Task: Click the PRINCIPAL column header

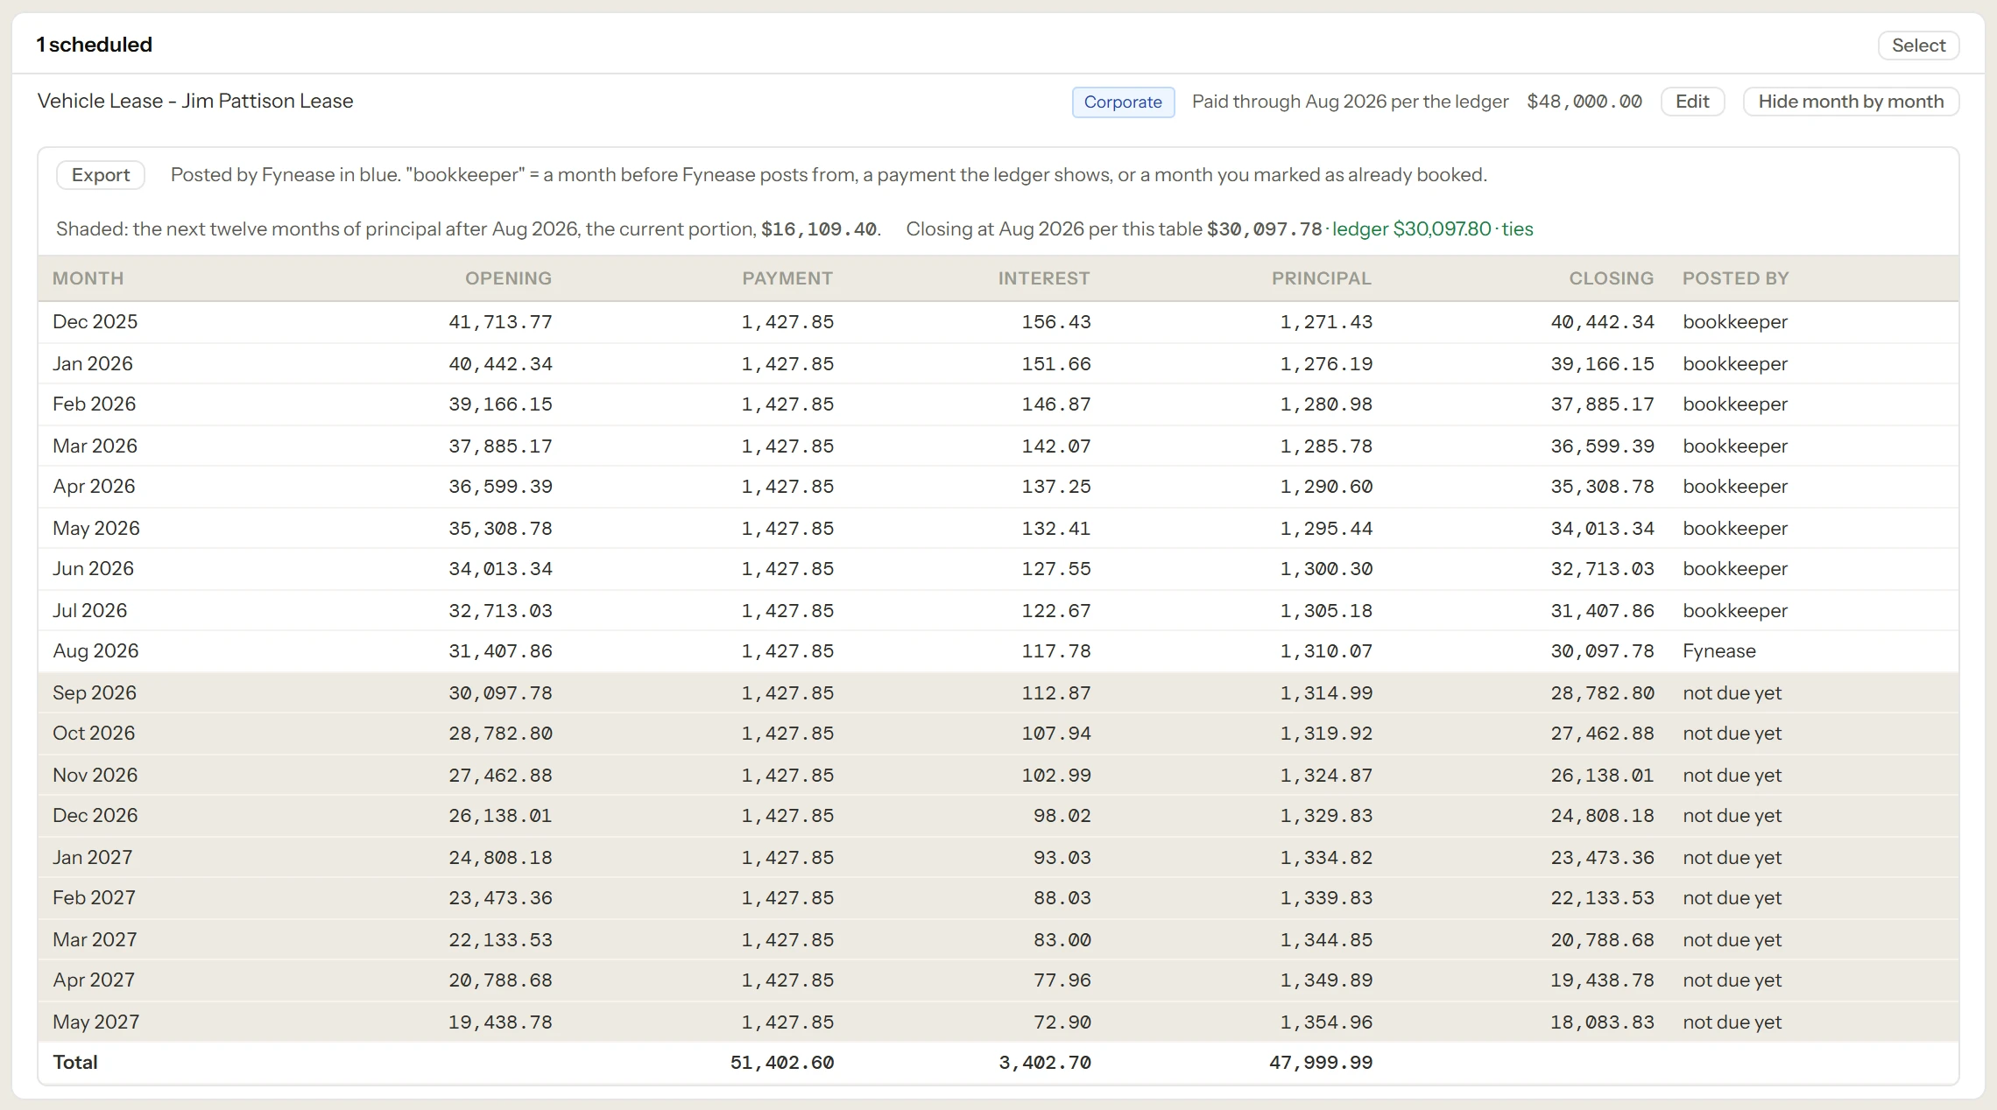Action: 1322,278
